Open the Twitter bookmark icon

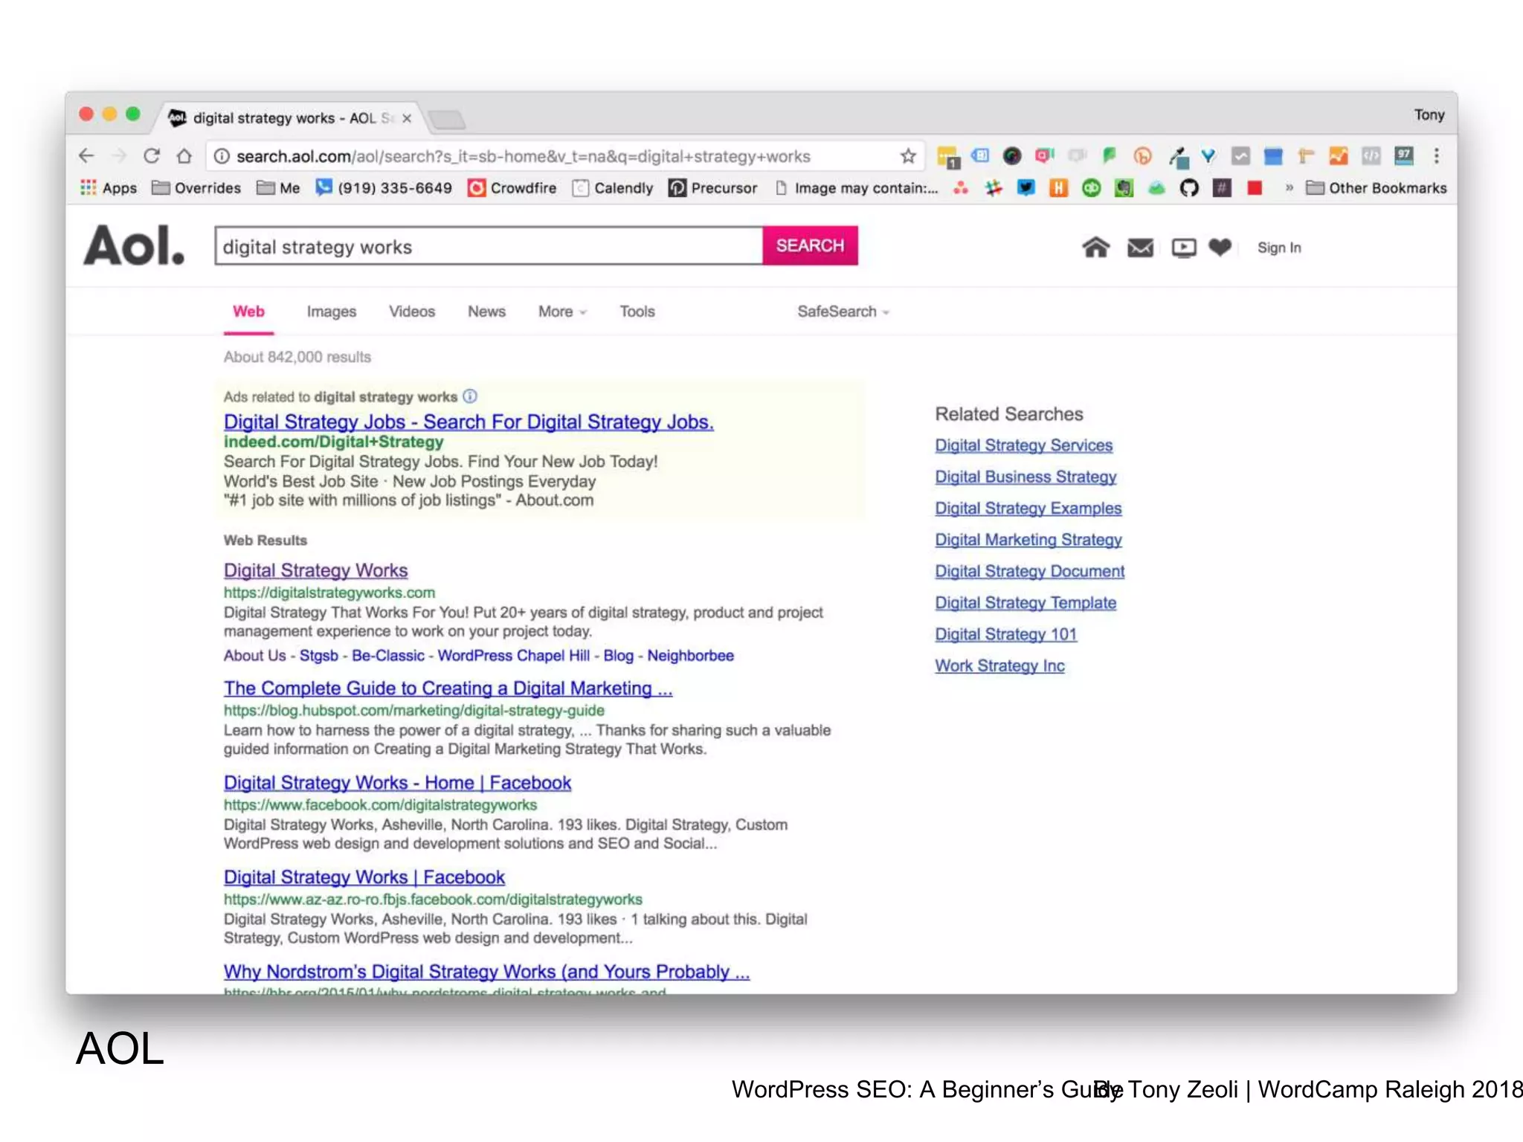click(1025, 188)
